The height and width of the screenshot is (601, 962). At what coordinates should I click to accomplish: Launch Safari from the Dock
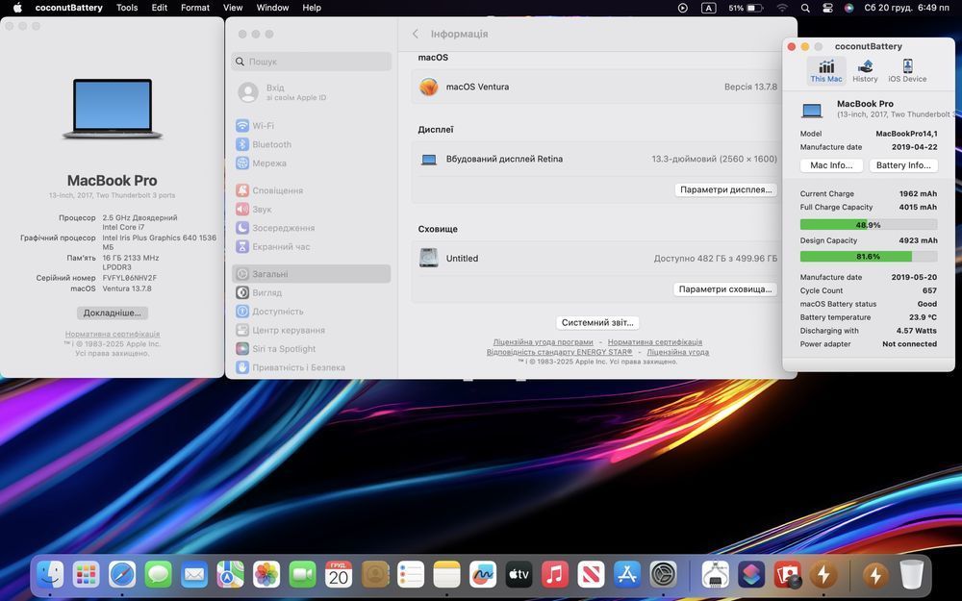click(122, 575)
